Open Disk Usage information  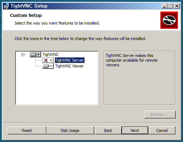(70, 130)
